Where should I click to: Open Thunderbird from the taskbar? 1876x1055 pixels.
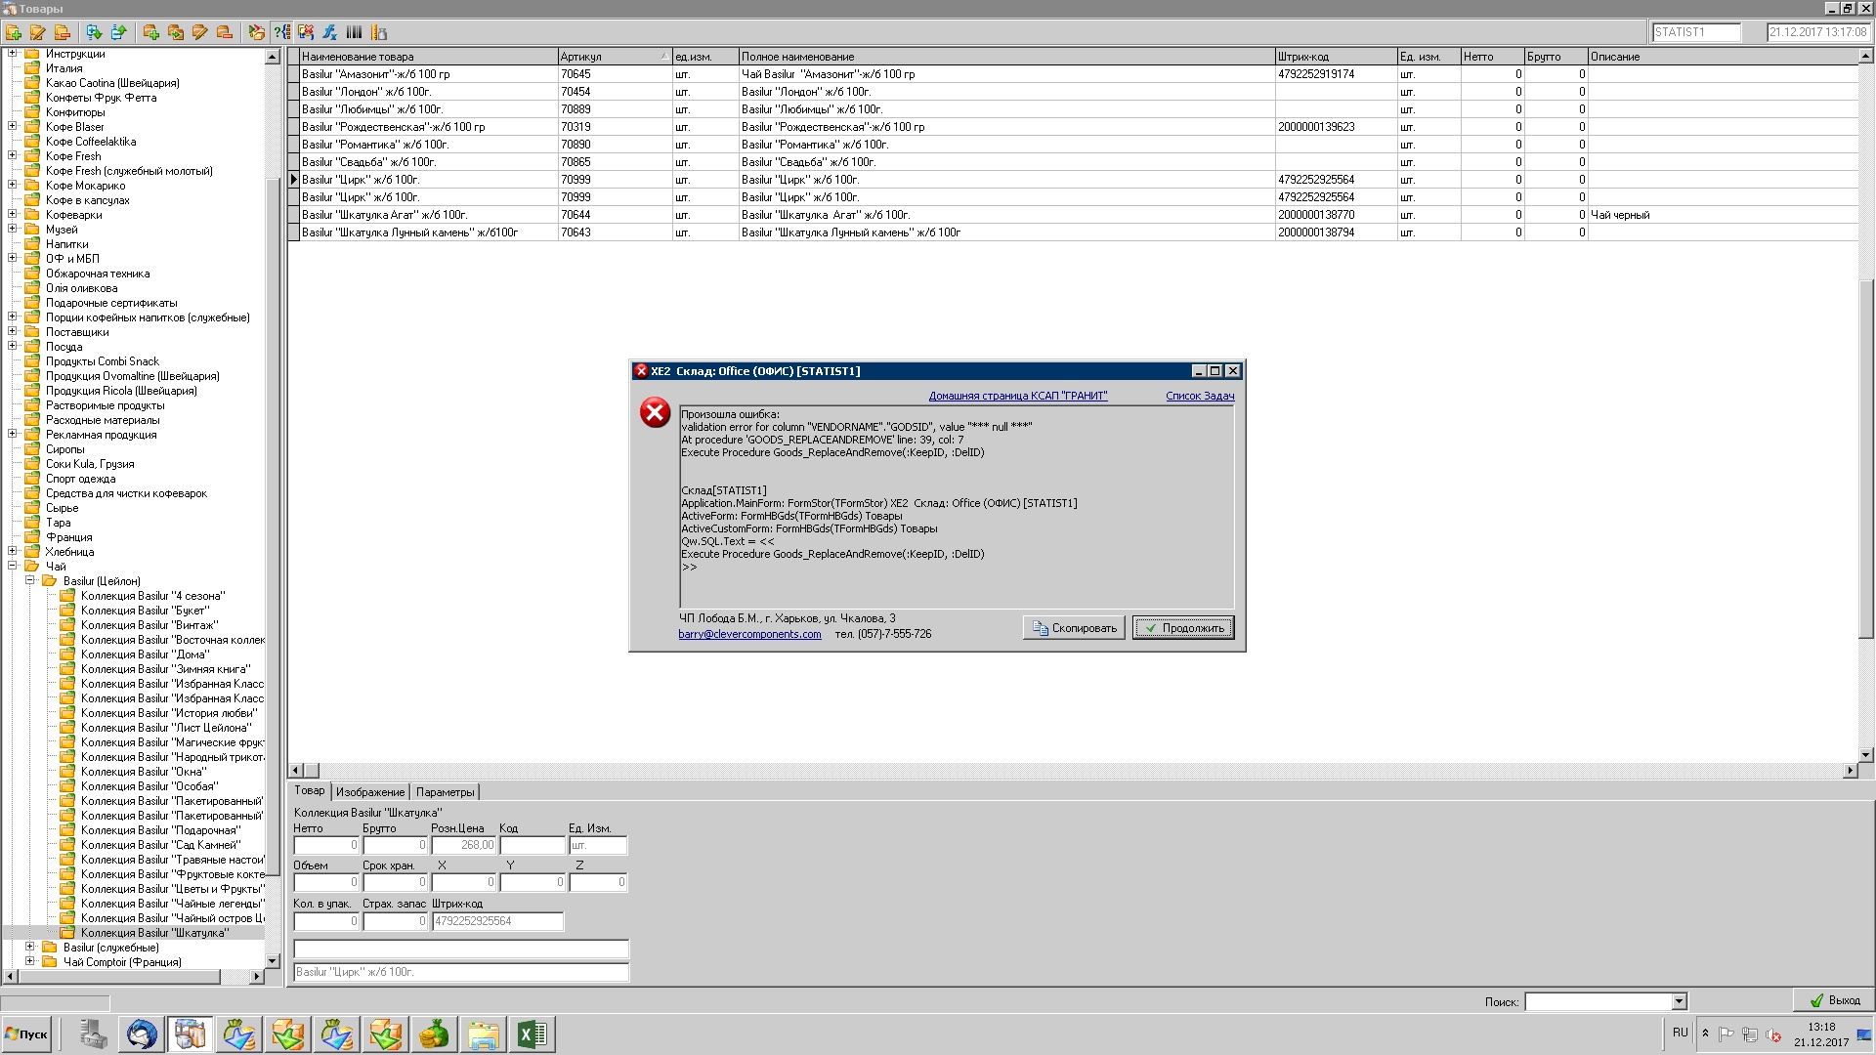click(x=142, y=1034)
